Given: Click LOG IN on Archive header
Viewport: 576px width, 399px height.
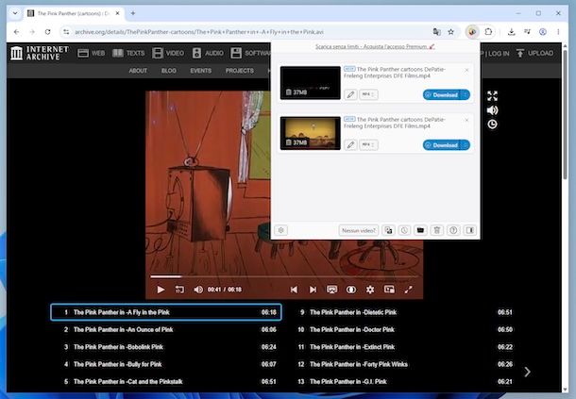Looking at the screenshot, I should point(499,53).
